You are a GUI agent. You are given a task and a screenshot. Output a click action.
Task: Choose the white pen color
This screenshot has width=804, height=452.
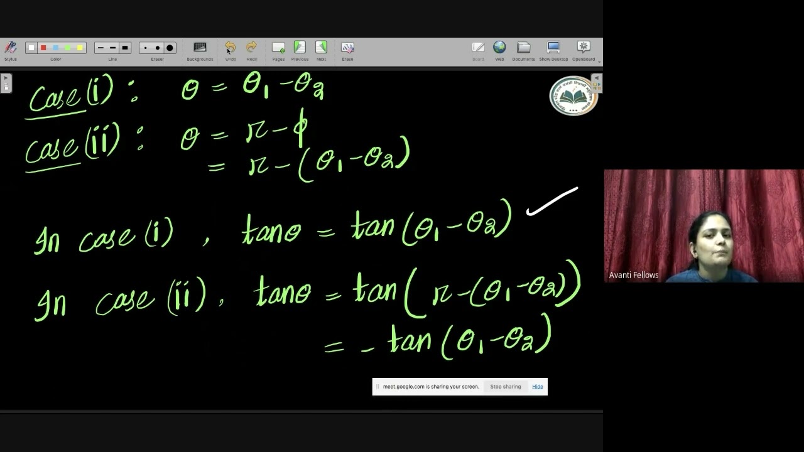coord(31,48)
